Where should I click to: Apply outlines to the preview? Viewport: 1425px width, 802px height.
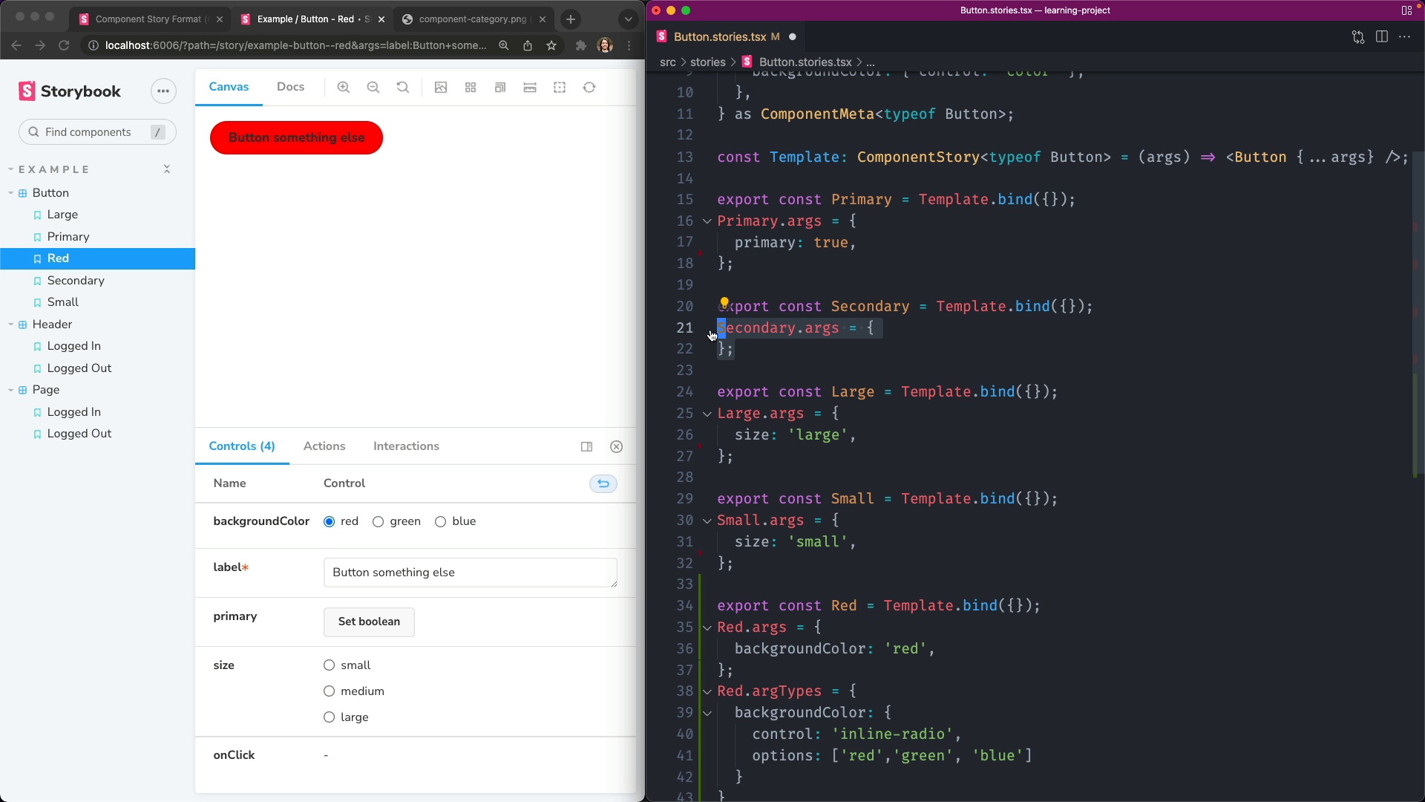pos(560,88)
